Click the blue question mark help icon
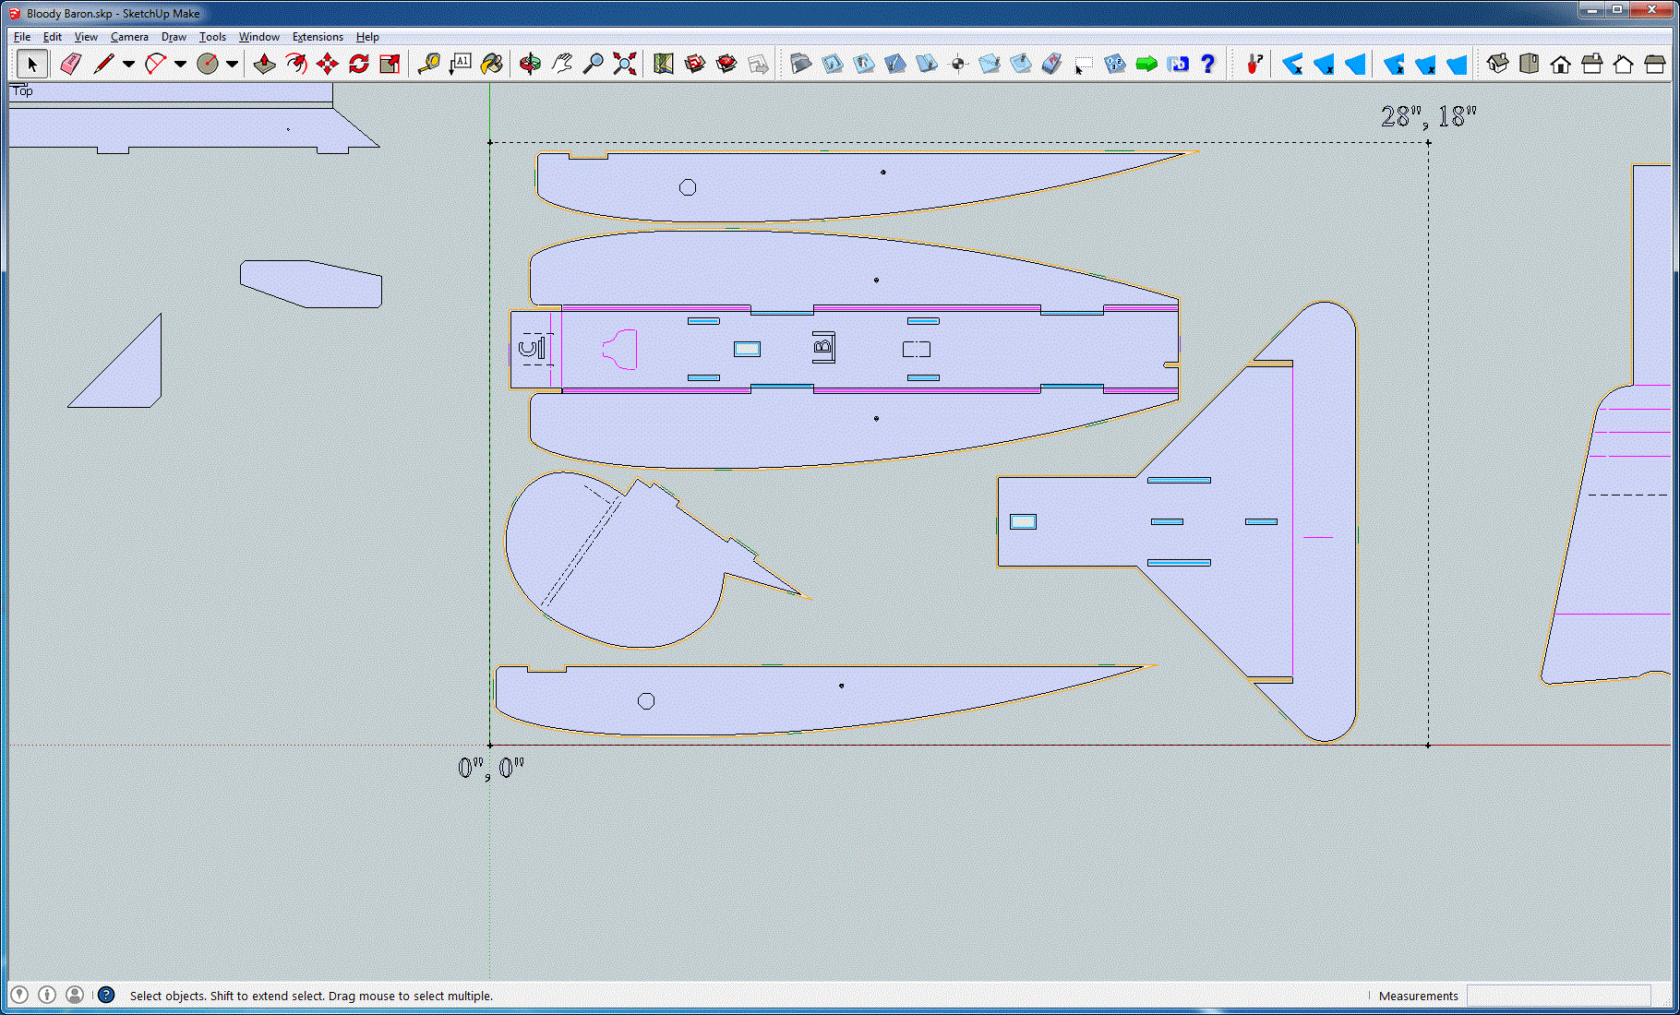The height and width of the screenshot is (1015, 1680). (x=1207, y=64)
